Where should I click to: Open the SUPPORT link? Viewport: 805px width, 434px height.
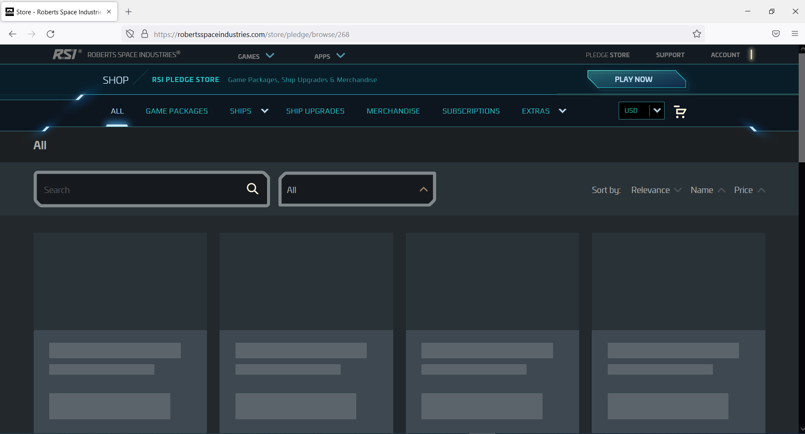tap(670, 55)
